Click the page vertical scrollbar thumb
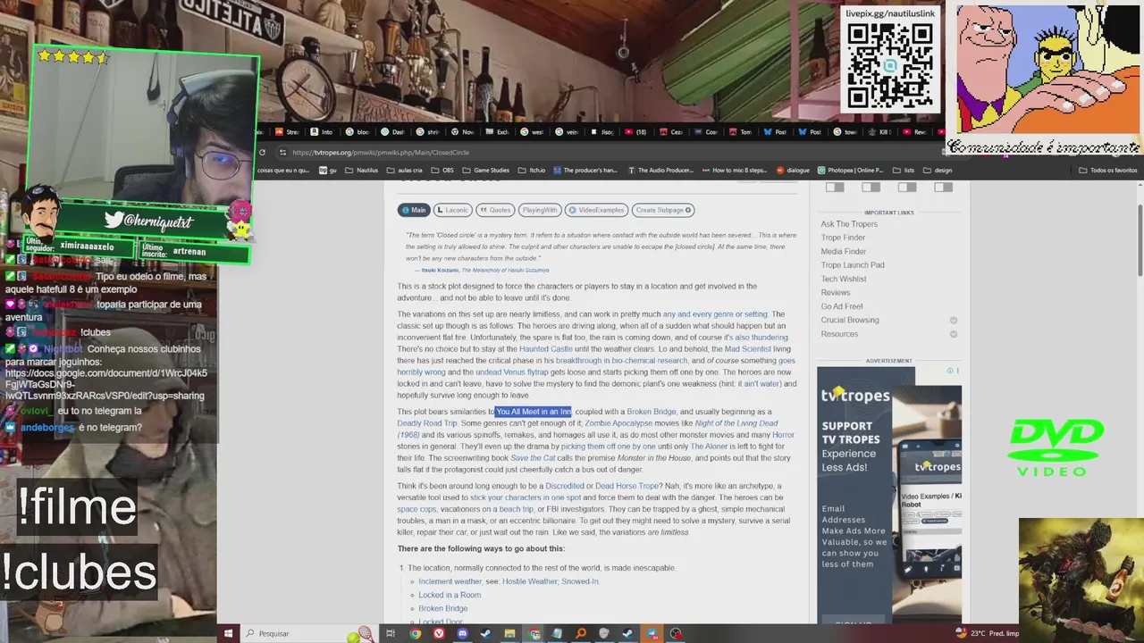Image resolution: width=1144 pixels, height=643 pixels. pyautogui.click(x=1140, y=241)
